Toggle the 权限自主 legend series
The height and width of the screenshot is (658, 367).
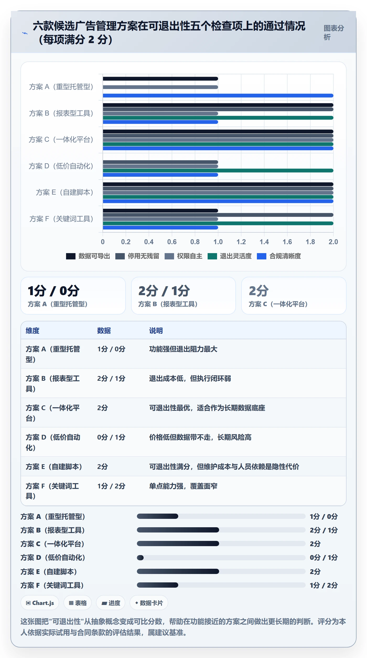coord(183,256)
